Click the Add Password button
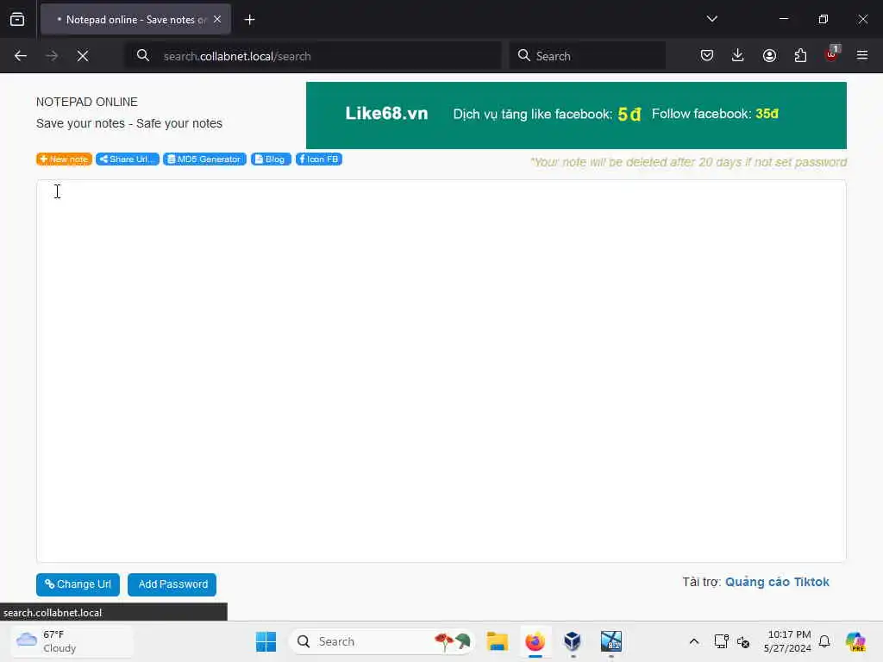Image resolution: width=883 pixels, height=662 pixels. [x=172, y=584]
